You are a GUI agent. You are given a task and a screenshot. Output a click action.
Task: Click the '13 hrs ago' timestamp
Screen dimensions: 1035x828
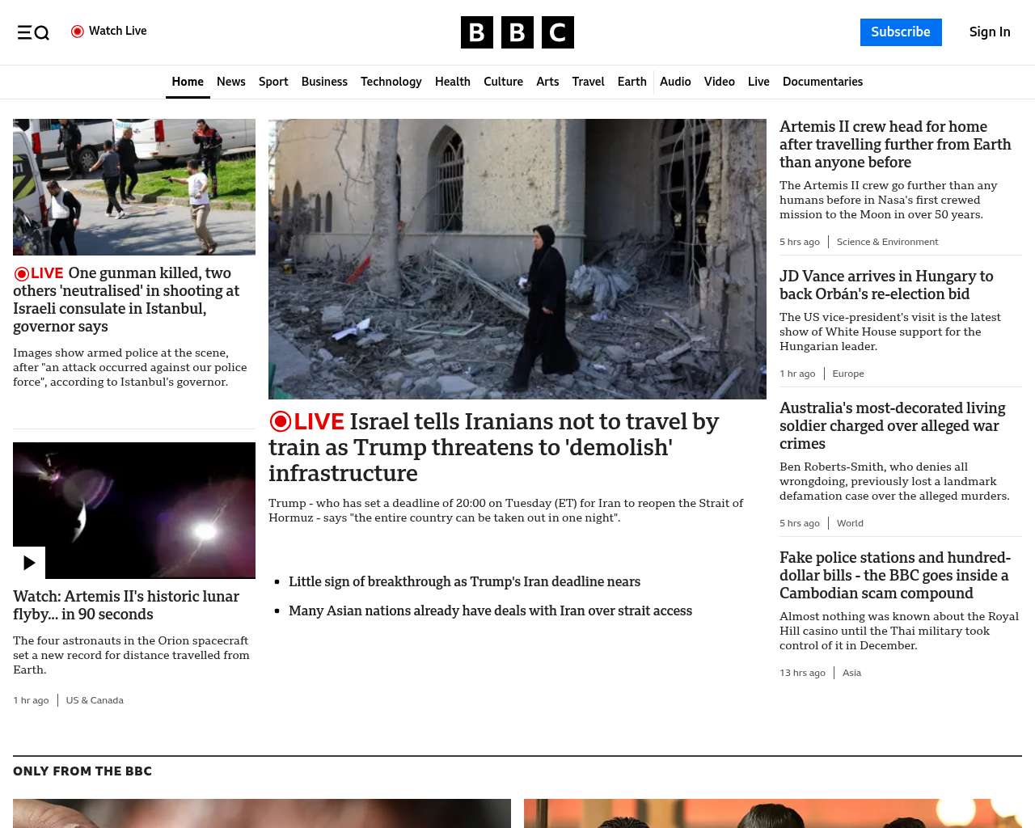pyautogui.click(x=802, y=673)
